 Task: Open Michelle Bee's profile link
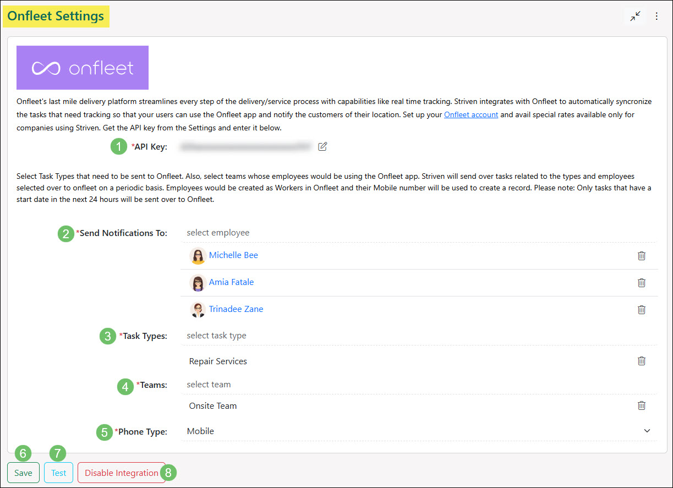[233, 255]
